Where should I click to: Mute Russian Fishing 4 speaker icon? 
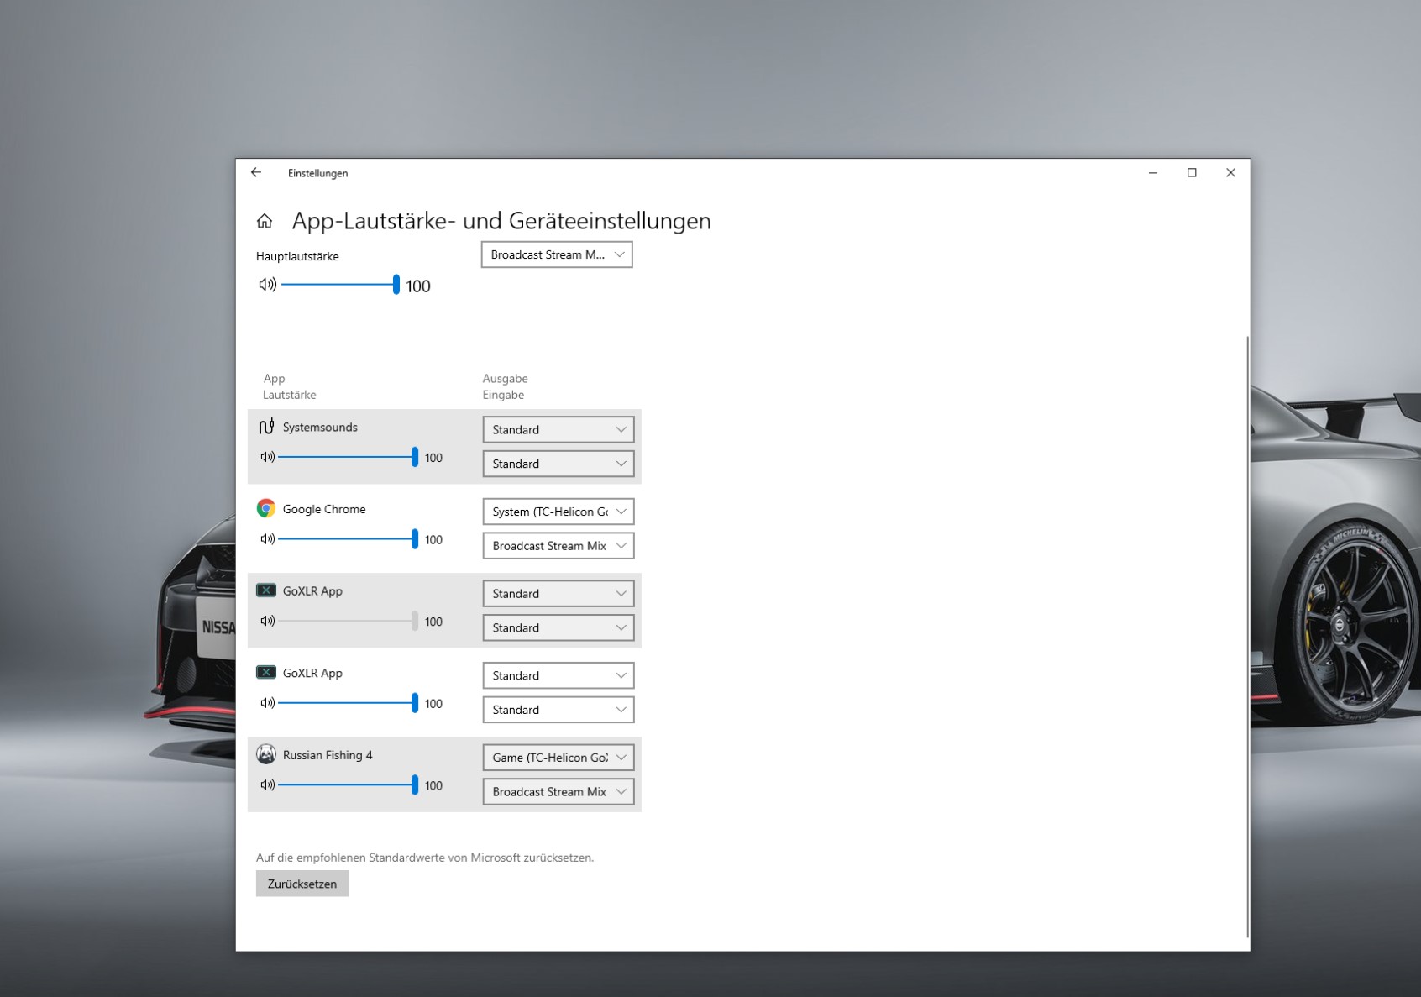tap(267, 785)
